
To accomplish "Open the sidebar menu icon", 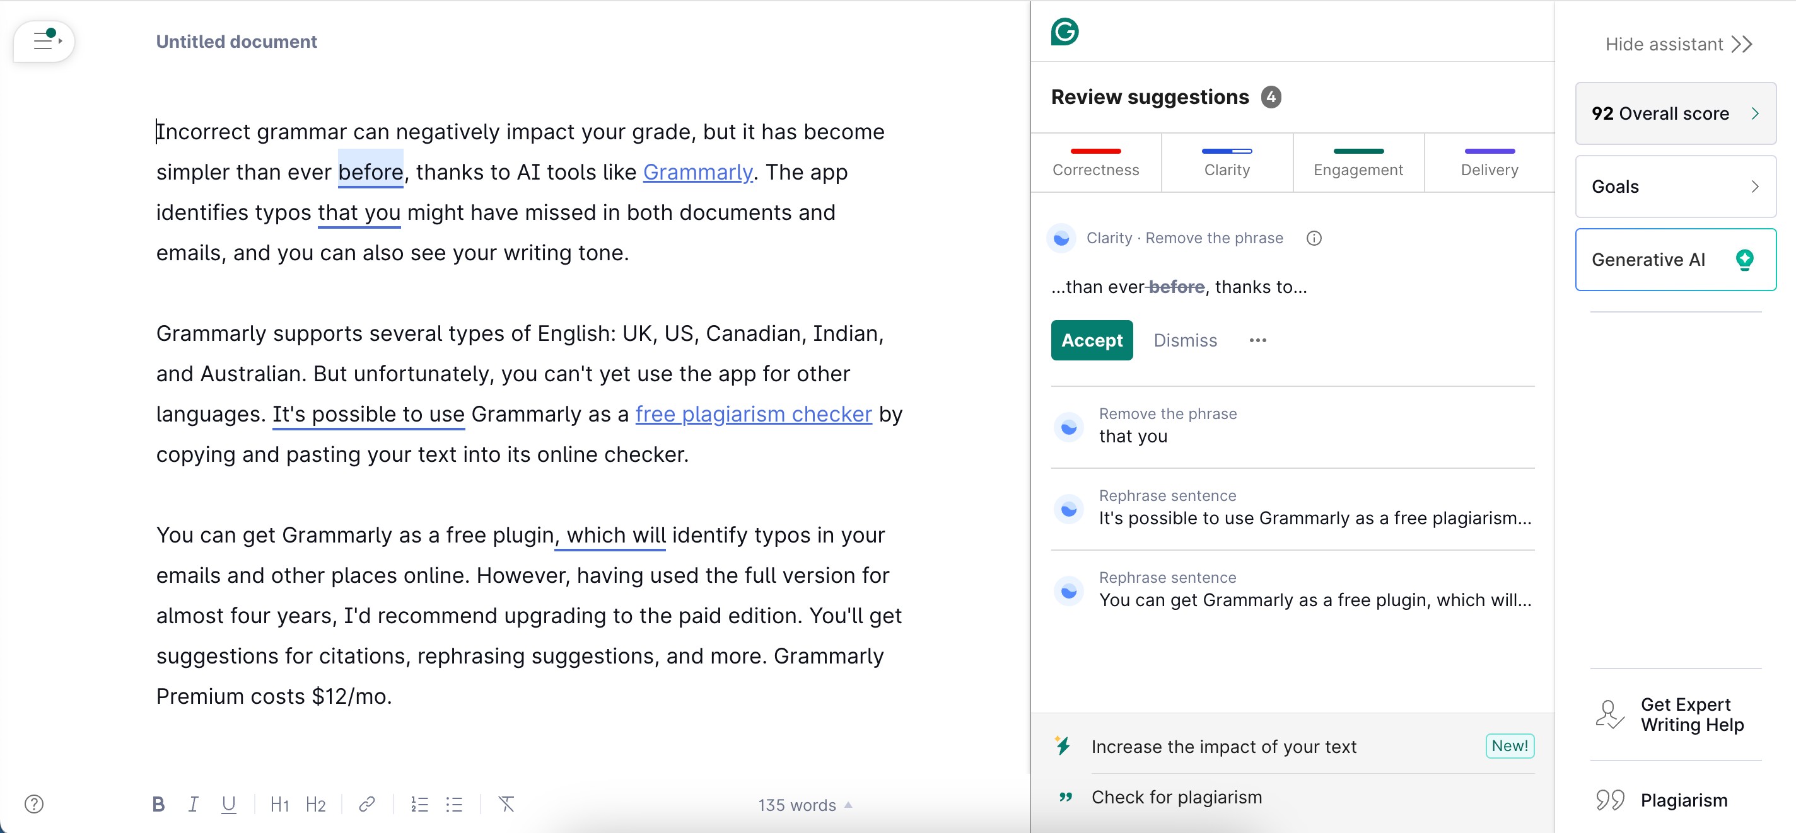I will 45,41.
